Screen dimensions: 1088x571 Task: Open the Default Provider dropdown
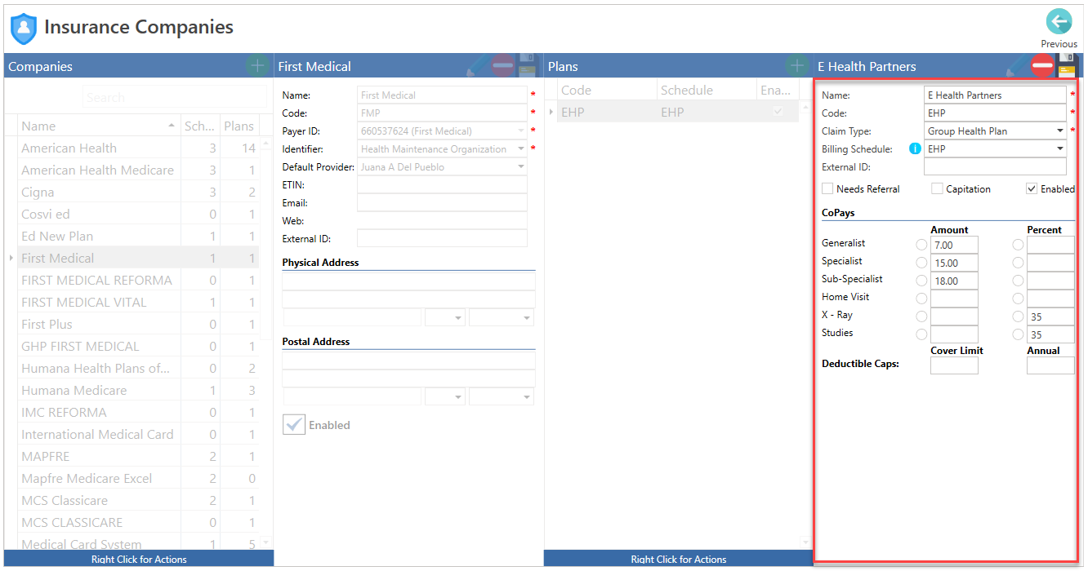[x=521, y=166]
